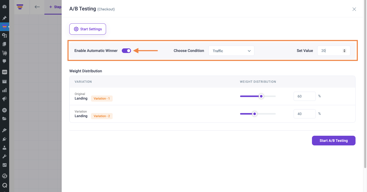Open the Marketing megaphone sidebar icon

click(4, 99)
